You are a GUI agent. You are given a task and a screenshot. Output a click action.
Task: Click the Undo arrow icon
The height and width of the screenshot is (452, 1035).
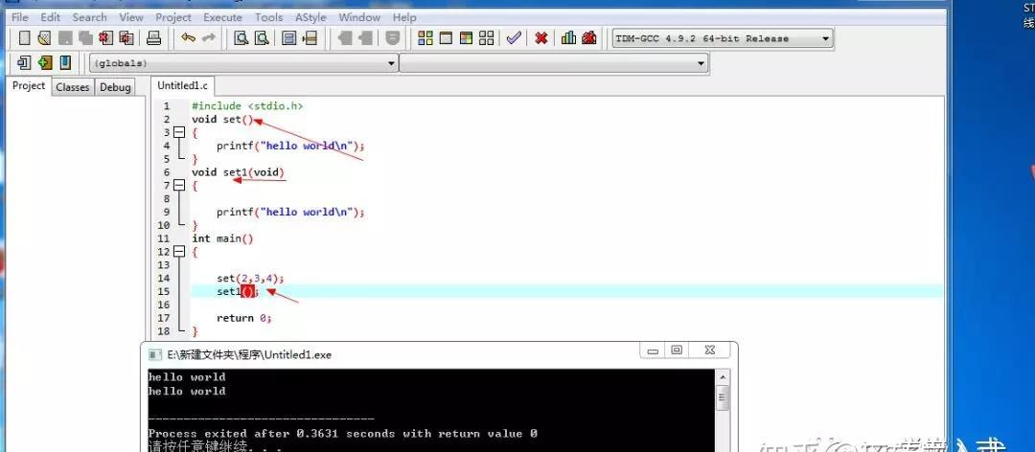coord(188,38)
